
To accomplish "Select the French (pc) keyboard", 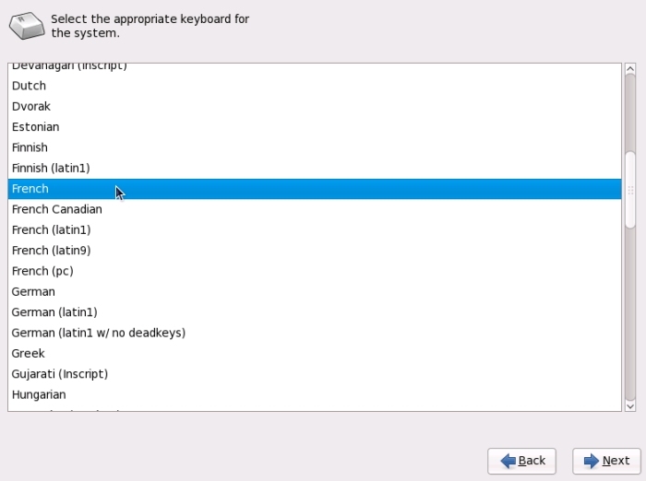I will pyautogui.click(x=42, y=271).
